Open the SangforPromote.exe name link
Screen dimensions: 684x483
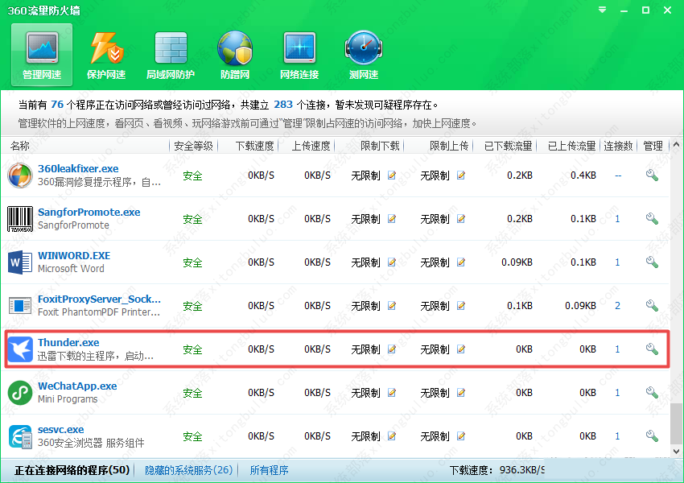coord(89,212)
